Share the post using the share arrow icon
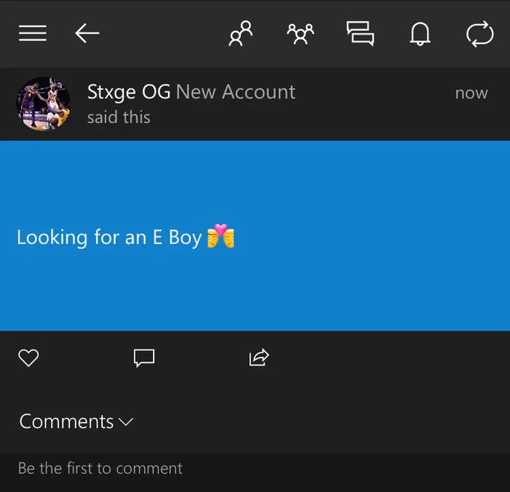 coord(259,357)
